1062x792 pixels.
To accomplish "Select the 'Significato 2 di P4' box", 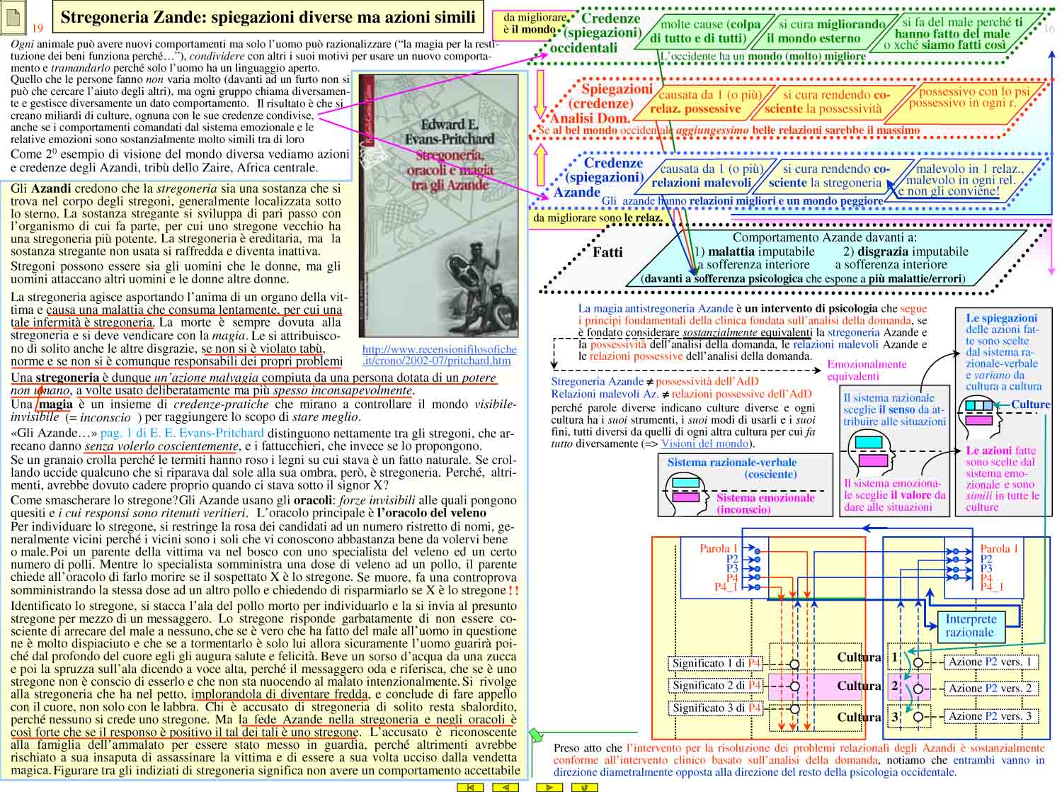I will coord(717,686).
